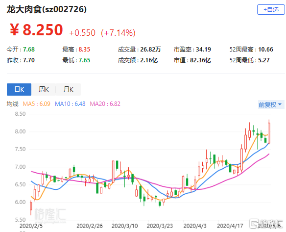Click the 52周最高 value 10.66

click(265, 50)
